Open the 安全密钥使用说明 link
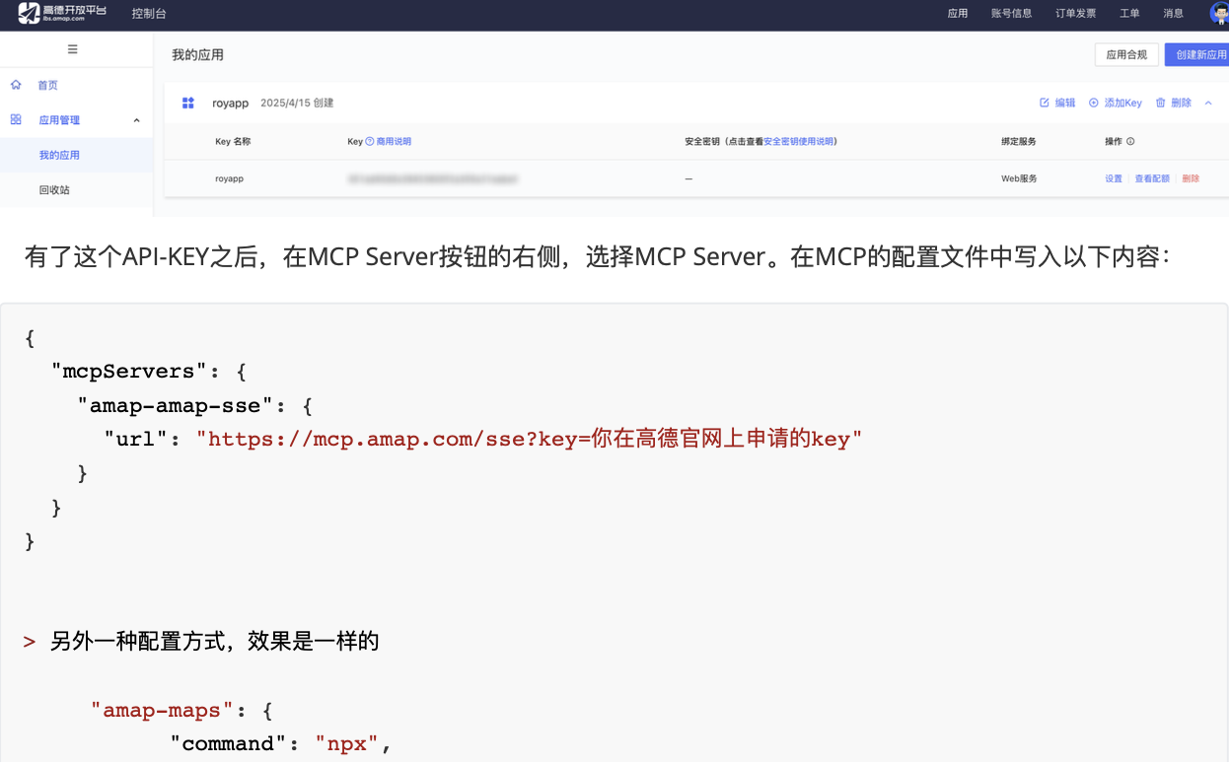The image size is (1231, 765). point(798,141)
